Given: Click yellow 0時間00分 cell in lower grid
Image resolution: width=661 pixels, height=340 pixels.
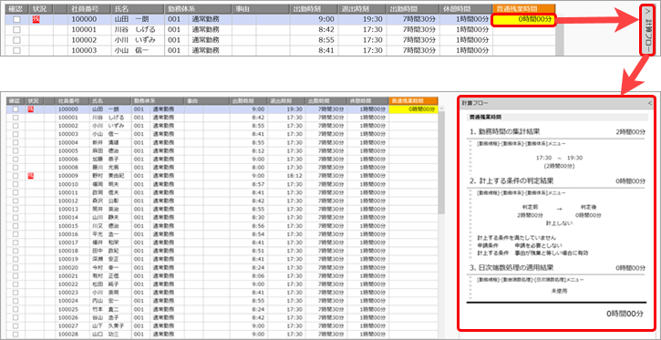Looking at the screenshot, I should pos(413,109).
